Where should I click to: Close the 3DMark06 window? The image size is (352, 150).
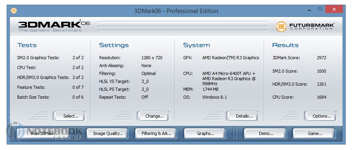click(x=334, y=9)
